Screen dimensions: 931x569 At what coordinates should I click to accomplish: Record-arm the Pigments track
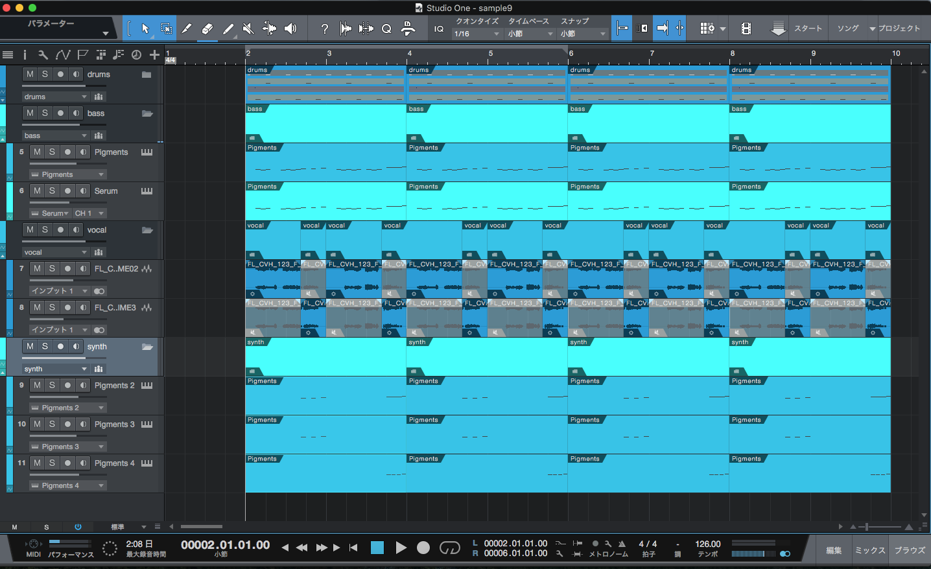click(x=67, y=152)
